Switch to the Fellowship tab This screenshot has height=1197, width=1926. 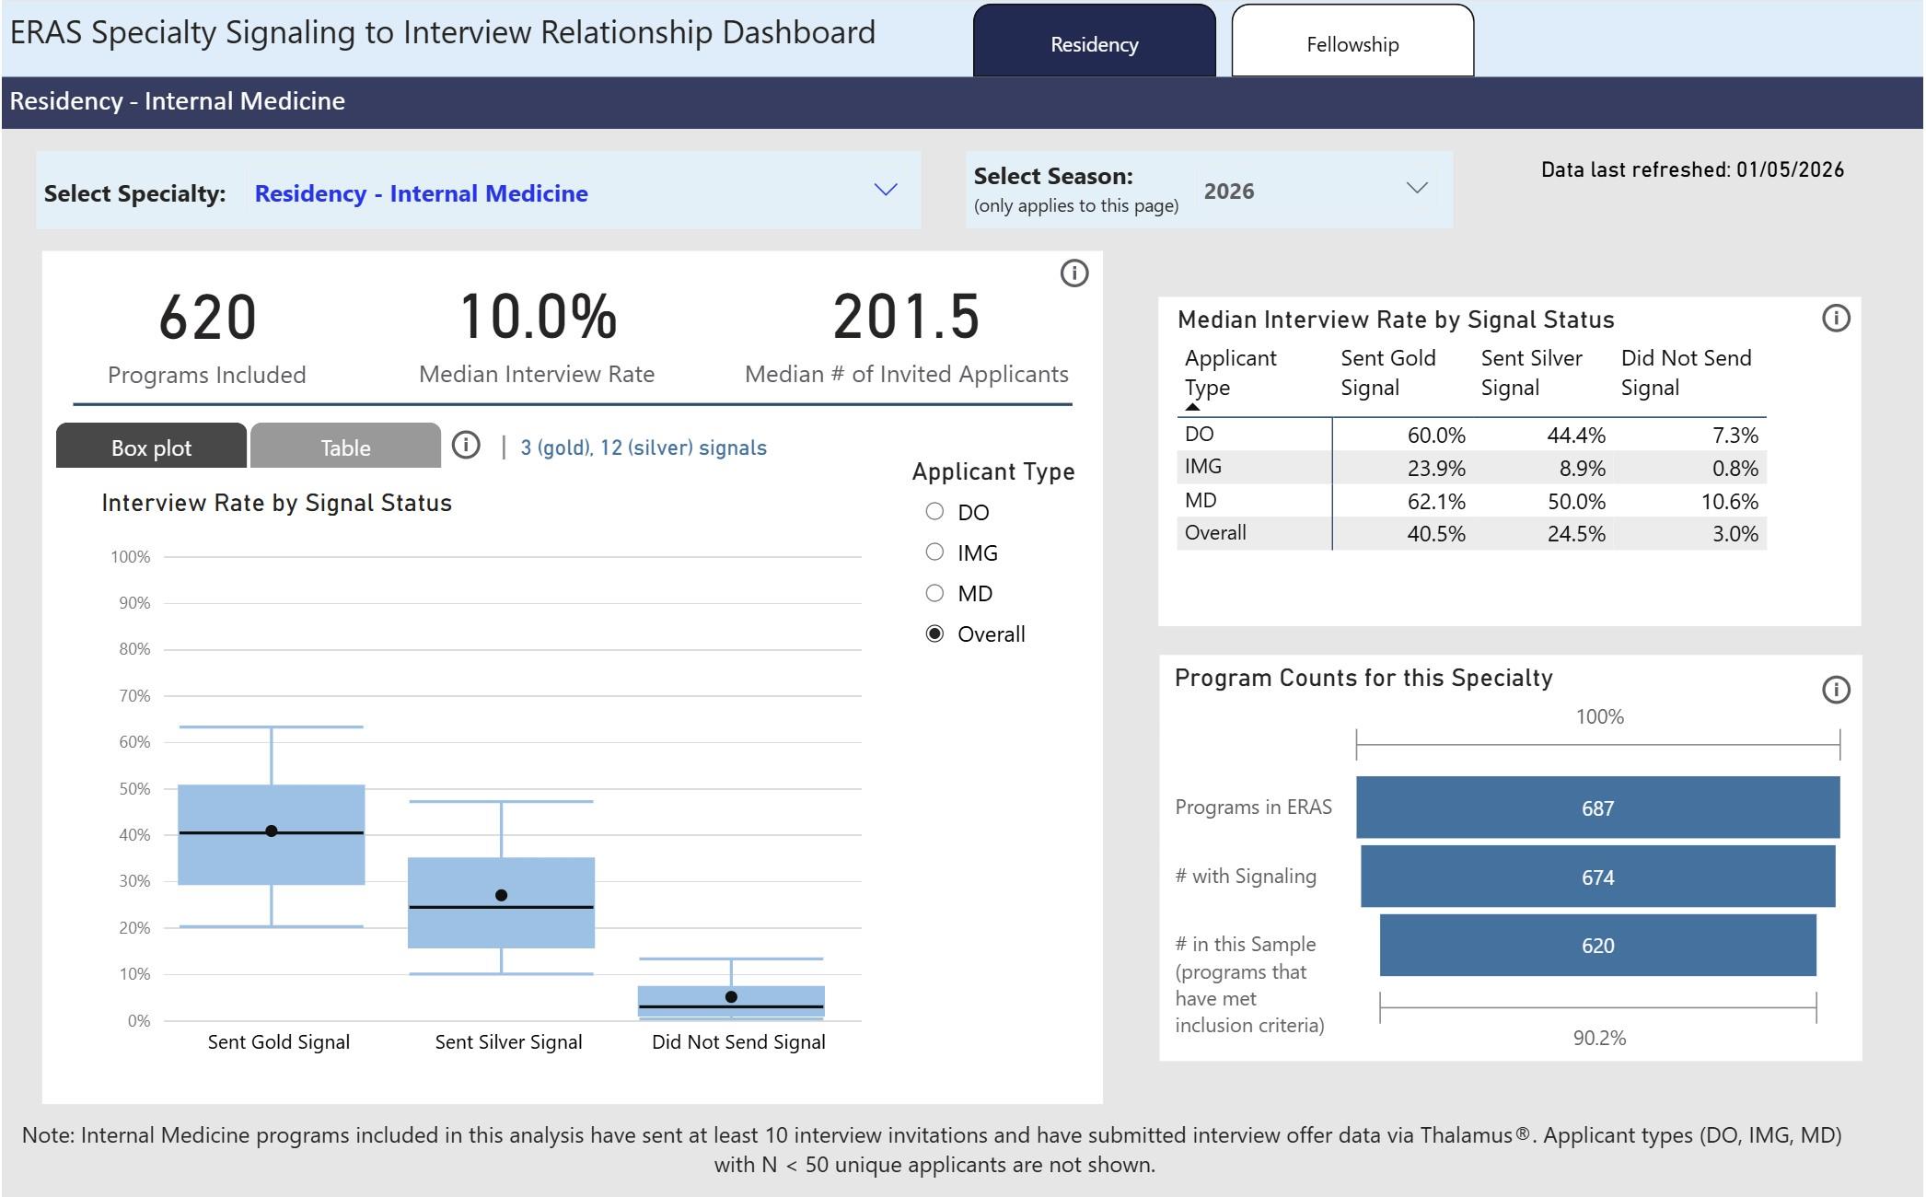[x=1352, y=44]
